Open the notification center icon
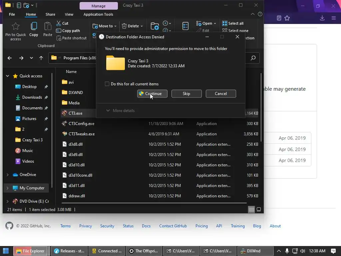 coord(333,251)
